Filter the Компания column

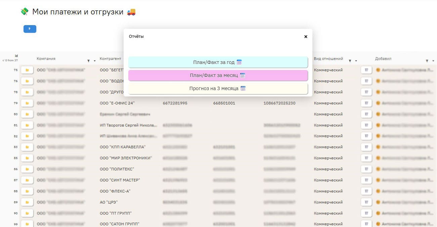(x=88, y=61)
